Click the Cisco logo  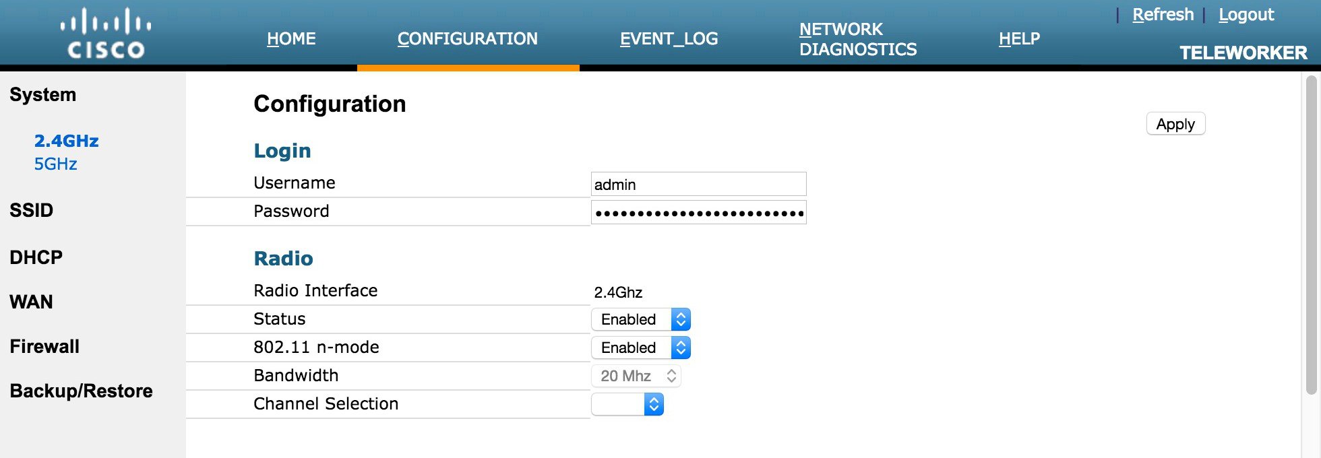pos(106,33)
